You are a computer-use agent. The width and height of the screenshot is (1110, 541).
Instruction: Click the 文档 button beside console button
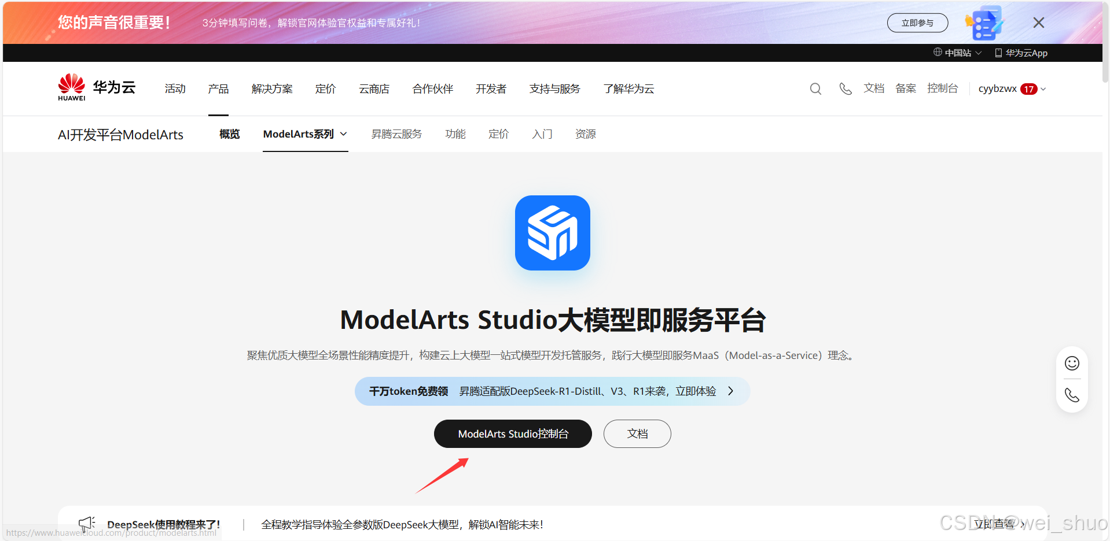[637, 433]
